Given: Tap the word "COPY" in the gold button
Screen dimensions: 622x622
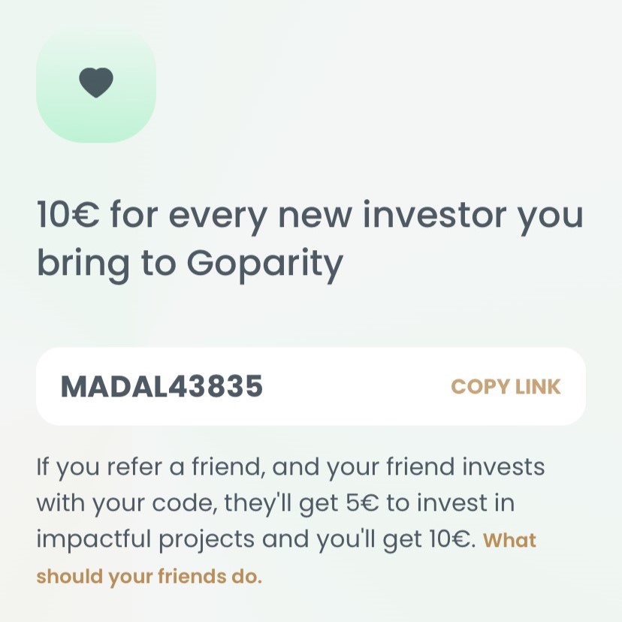Looking at the screenshot, I should pos(479,387).
